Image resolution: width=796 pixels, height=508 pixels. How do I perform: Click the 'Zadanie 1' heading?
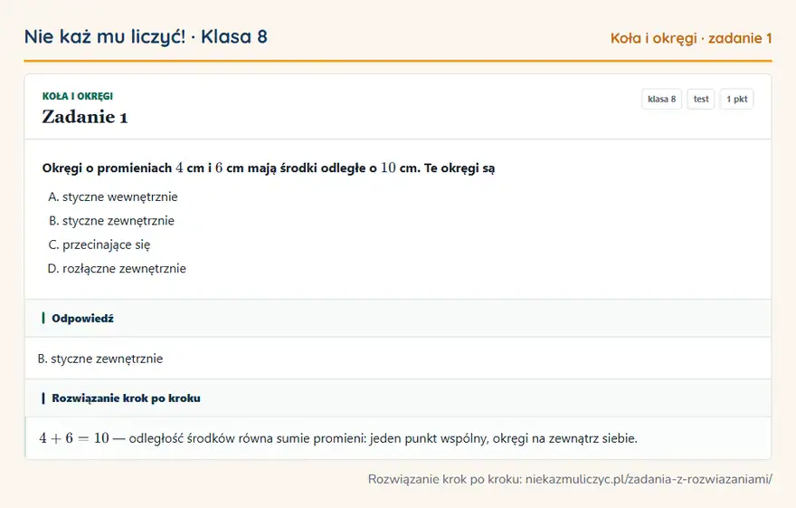85,117
